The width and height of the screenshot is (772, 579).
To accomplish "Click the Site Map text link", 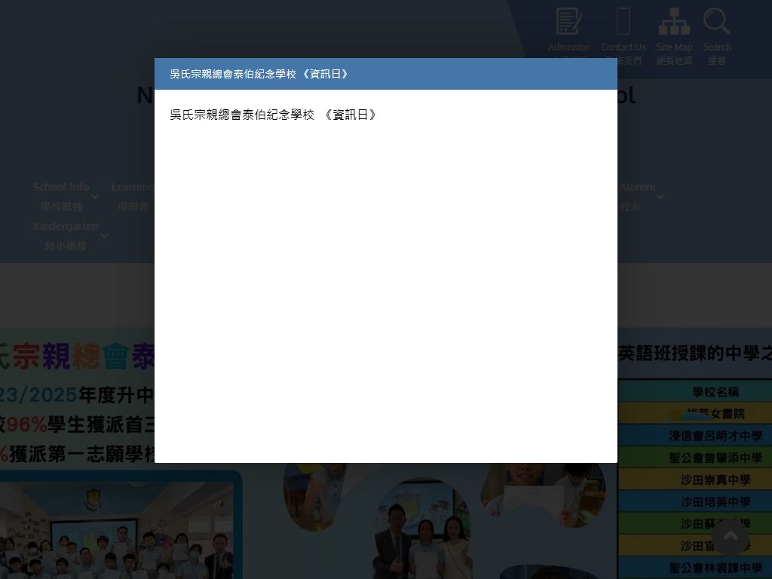I will (x=674, y=47).
